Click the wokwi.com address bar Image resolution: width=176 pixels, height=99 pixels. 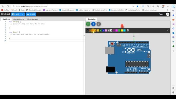(72, 6)
